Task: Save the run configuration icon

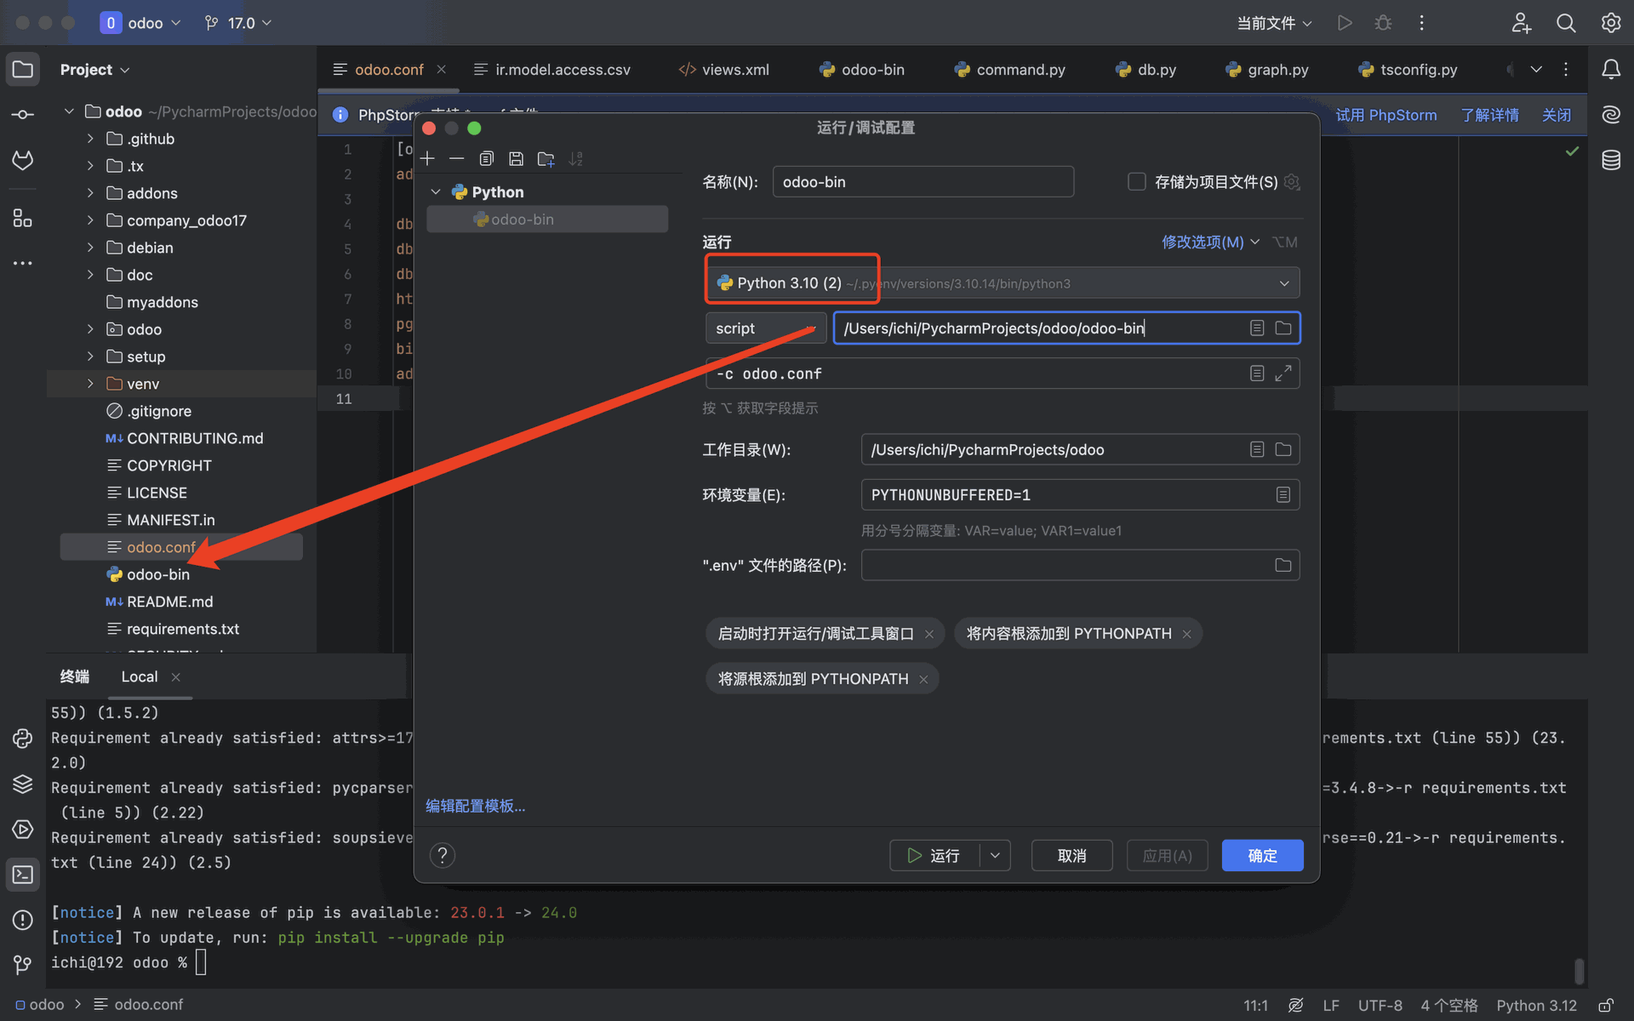Action: pyautogui.click(x=516, y=158)
